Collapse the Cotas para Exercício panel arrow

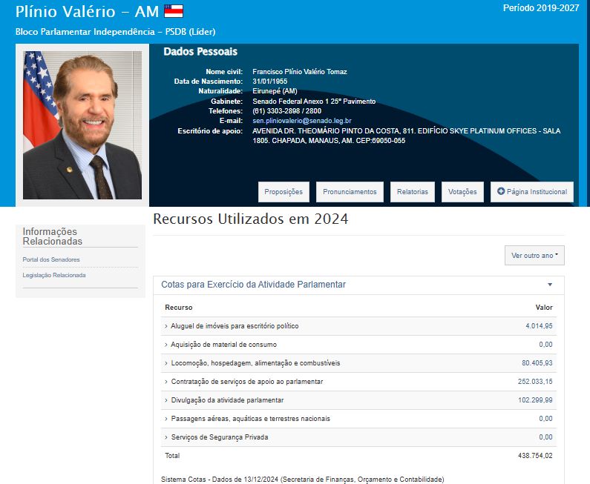tap(550, 285)
